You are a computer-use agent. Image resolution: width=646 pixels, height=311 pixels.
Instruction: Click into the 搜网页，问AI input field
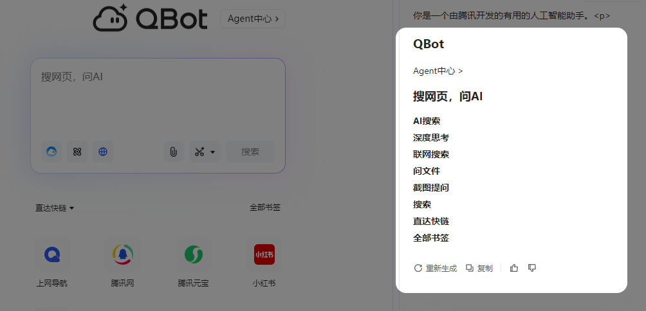(158, 96)
